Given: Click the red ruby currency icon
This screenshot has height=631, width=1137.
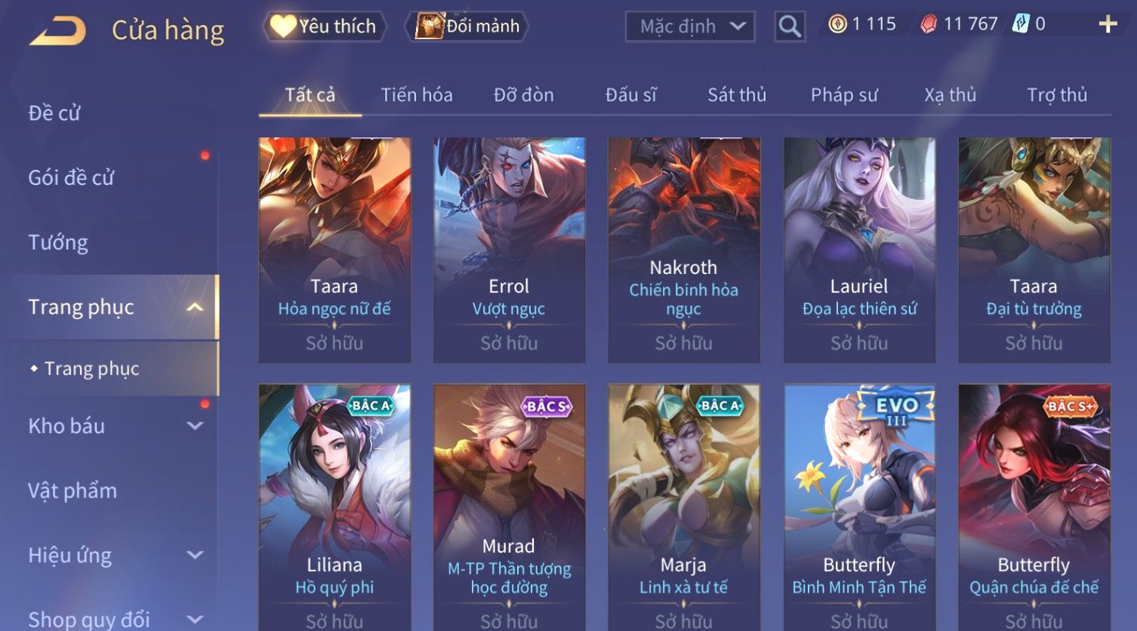Looking at the screenshot, I should pyautogui.click(x=929, y=24).
